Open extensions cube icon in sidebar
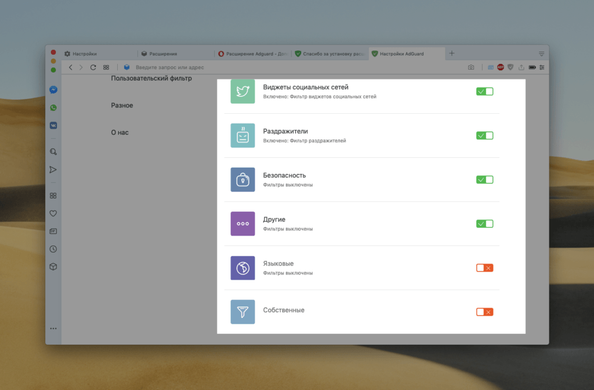Viewport: 594px width, 390px height. (x=53, y=267)
